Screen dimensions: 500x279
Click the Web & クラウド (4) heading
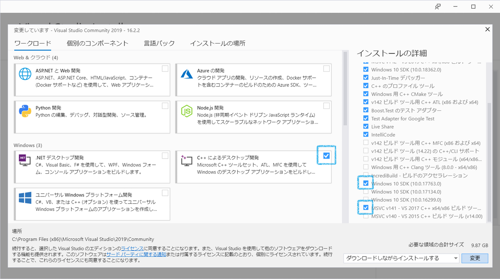tap(36, 58)
